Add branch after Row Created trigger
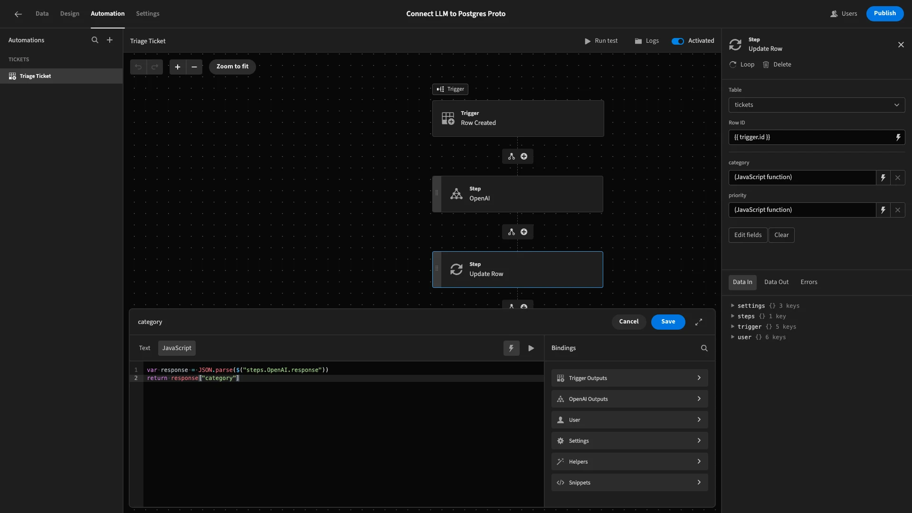The image size is (912, 513). click(x=512, y=156)
